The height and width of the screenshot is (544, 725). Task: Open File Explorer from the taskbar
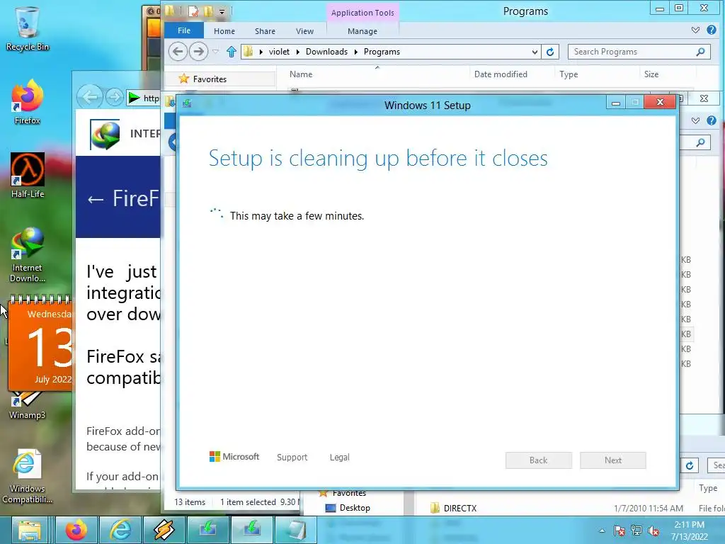[x=30, y=530]
